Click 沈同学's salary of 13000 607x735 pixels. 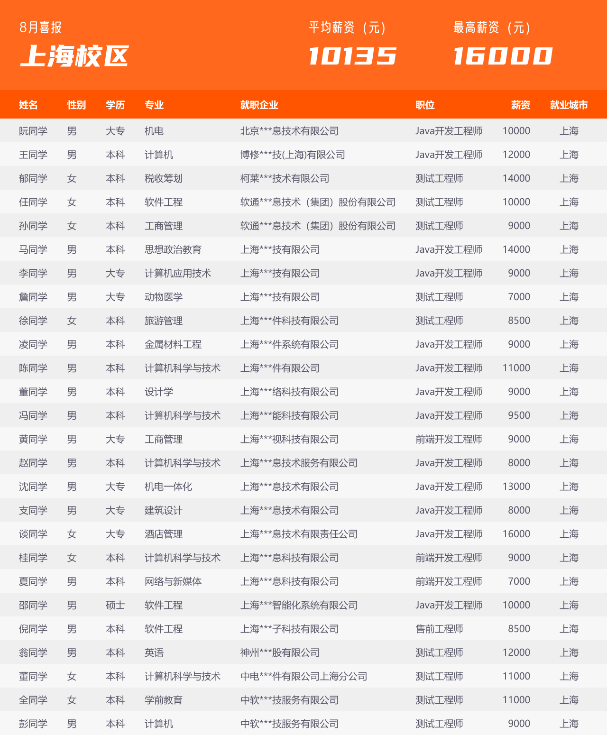(x=516, y=487)
